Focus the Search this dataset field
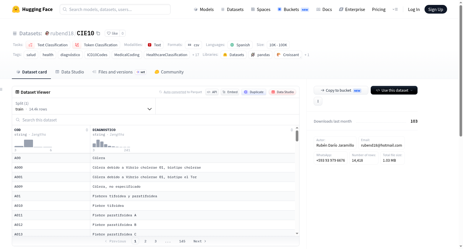Image resolution: width=463 pixels, height=249 pixels. pyautogui.click(x=156, y=120)
